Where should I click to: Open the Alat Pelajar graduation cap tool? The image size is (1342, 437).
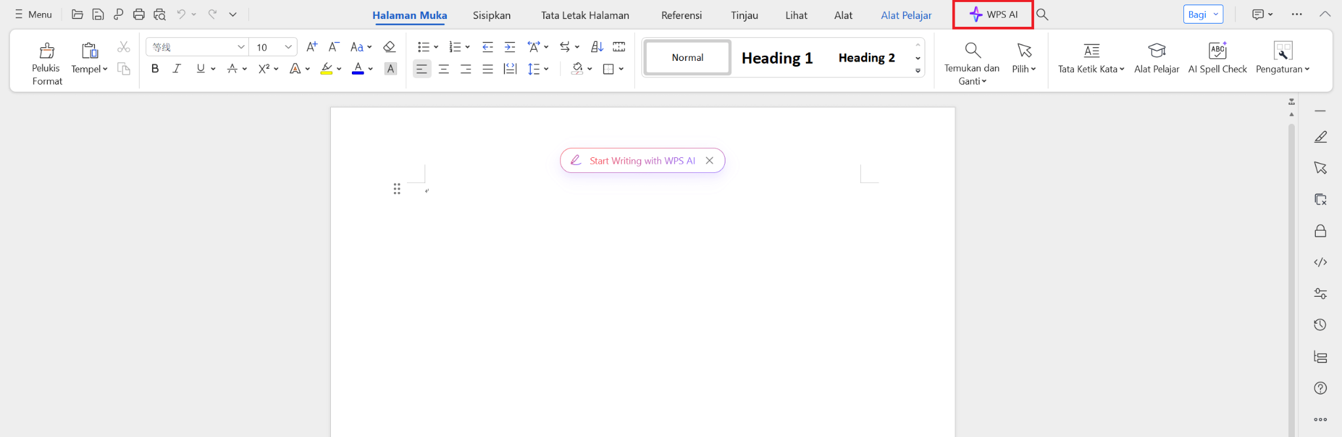[x=1156, y=51]
